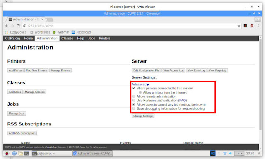Open Wi-Fi network tray icon
Viewport: 265px width, 159px height.
point(225,153)
